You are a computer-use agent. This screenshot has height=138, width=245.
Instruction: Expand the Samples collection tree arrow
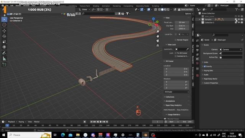pyautogui.click(x=199, y=20)
